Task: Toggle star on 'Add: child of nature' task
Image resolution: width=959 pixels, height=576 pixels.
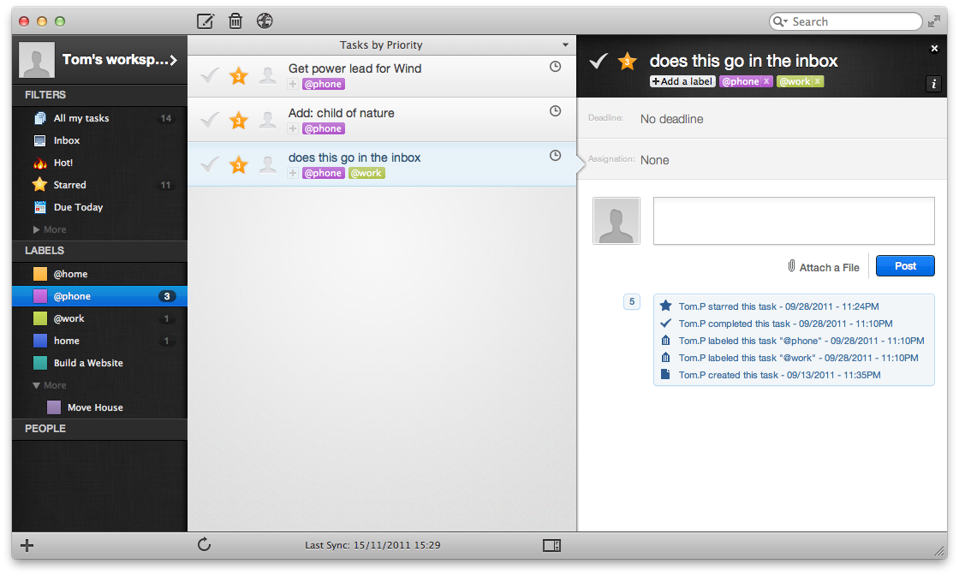Action: (239, 121)
